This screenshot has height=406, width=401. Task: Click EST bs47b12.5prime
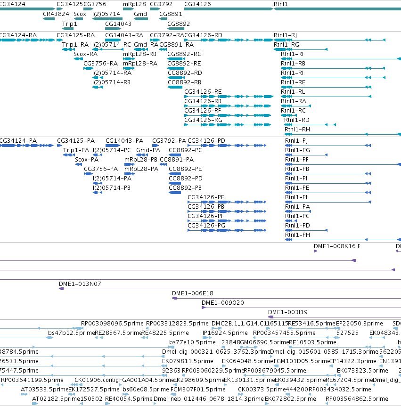tap(72, 333)
